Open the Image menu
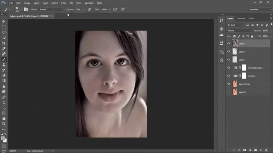The image size is (273, 153). [27, 3]
